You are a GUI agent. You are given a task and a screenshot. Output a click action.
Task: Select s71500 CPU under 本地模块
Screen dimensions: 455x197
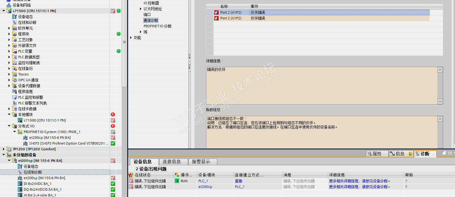[x=44, y=120]
